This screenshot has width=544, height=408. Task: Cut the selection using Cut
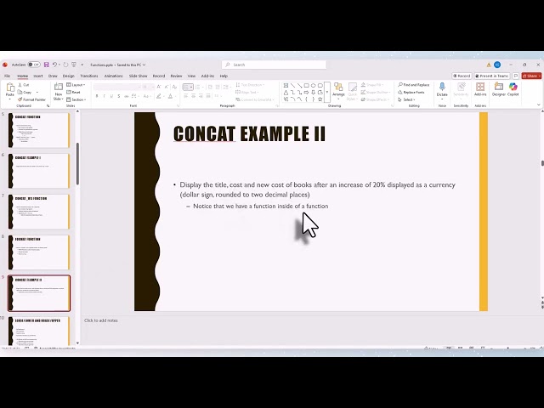point(24,85)
